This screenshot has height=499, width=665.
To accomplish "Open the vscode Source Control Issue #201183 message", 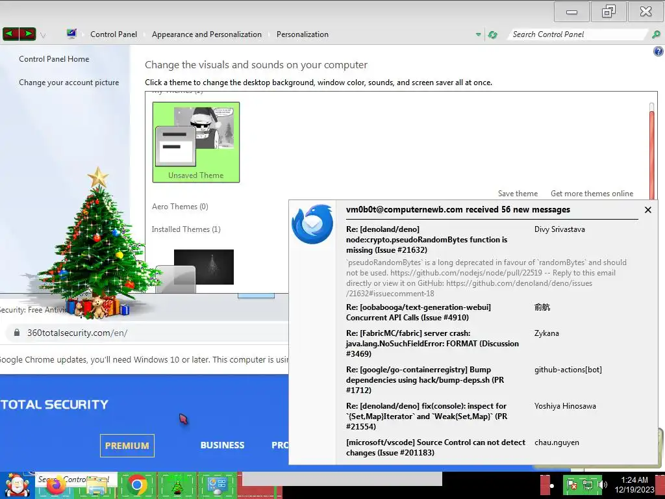I will [x=436, y=448].
